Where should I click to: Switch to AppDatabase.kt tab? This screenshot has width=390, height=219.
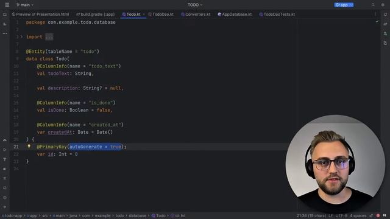pyautogui.click(x=235, y=14)
